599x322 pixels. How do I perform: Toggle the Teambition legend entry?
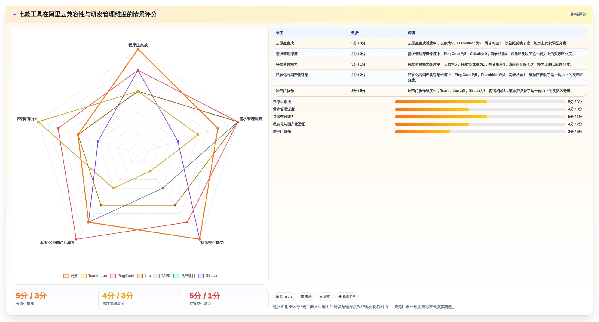(94, 276)
